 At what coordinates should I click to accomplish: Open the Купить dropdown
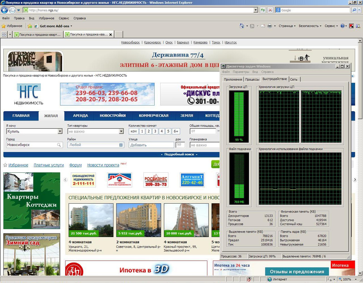(x=34, y=131)
